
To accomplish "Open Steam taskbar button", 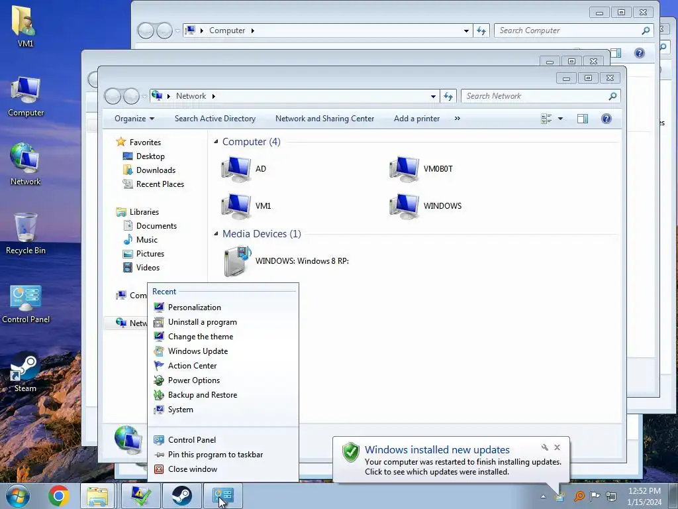I will 182,496.
